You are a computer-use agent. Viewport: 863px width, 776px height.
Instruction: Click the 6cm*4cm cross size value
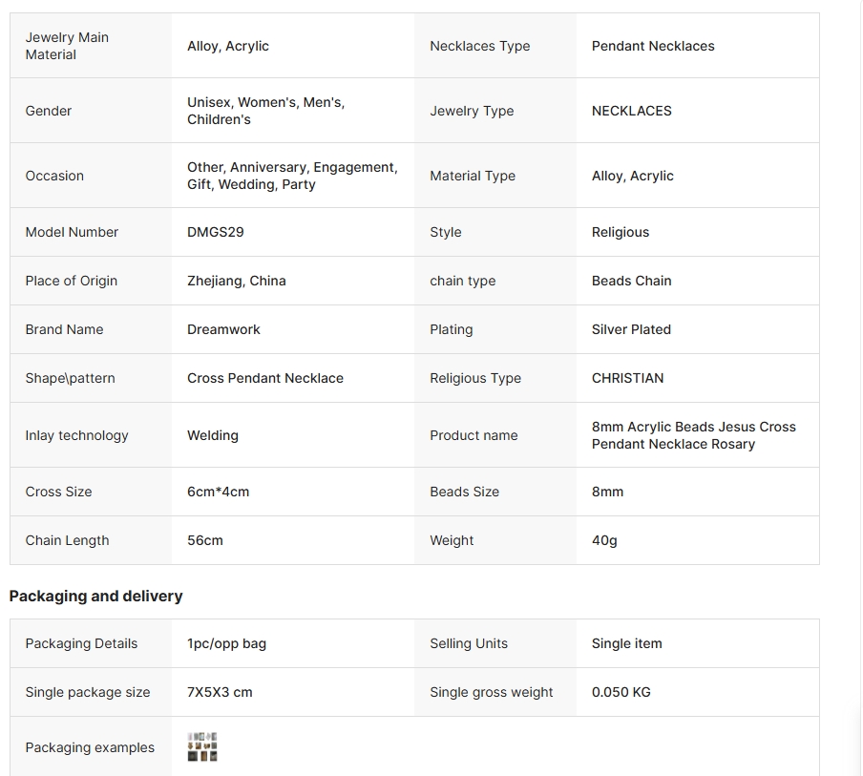[x=218, y=492]
